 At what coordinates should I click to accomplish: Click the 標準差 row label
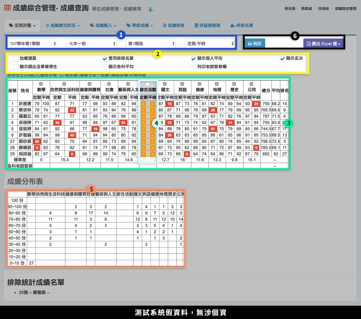point(20,160)
